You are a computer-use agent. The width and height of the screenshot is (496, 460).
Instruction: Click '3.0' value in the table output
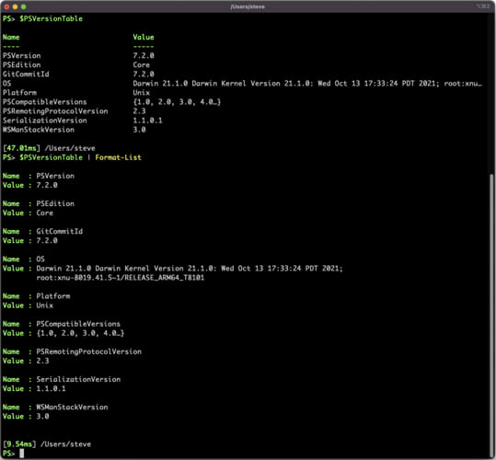[x=139, y=130]
